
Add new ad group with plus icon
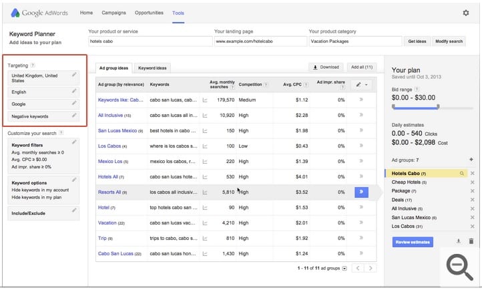pos(471,159)
